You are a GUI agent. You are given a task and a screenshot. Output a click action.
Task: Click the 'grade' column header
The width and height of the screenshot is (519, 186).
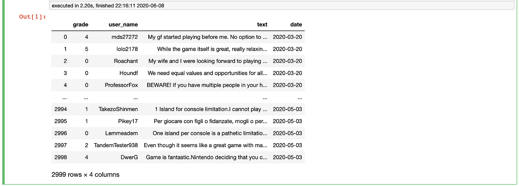[x=80, y=24]
